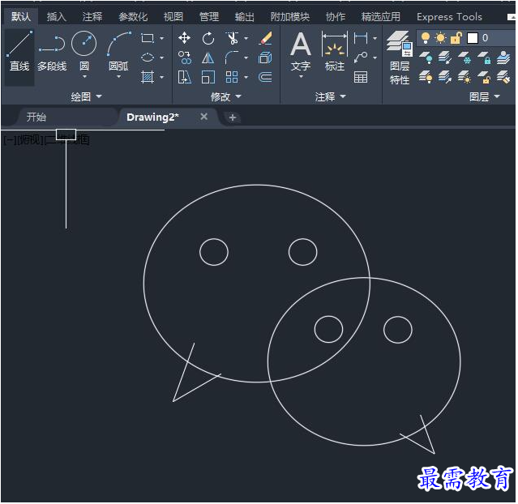Click layer 0 white color swatch
Viewport: 518px width, 504px height.
tap(473, 38)
